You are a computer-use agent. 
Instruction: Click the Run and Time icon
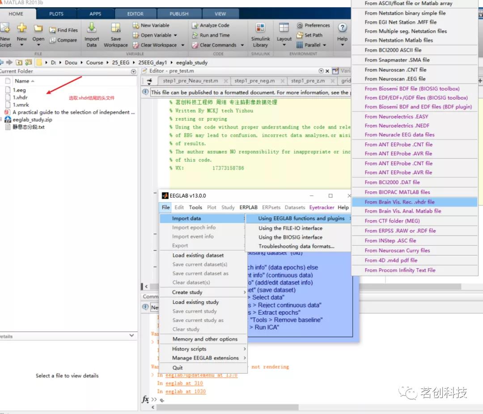coord(195,35)
